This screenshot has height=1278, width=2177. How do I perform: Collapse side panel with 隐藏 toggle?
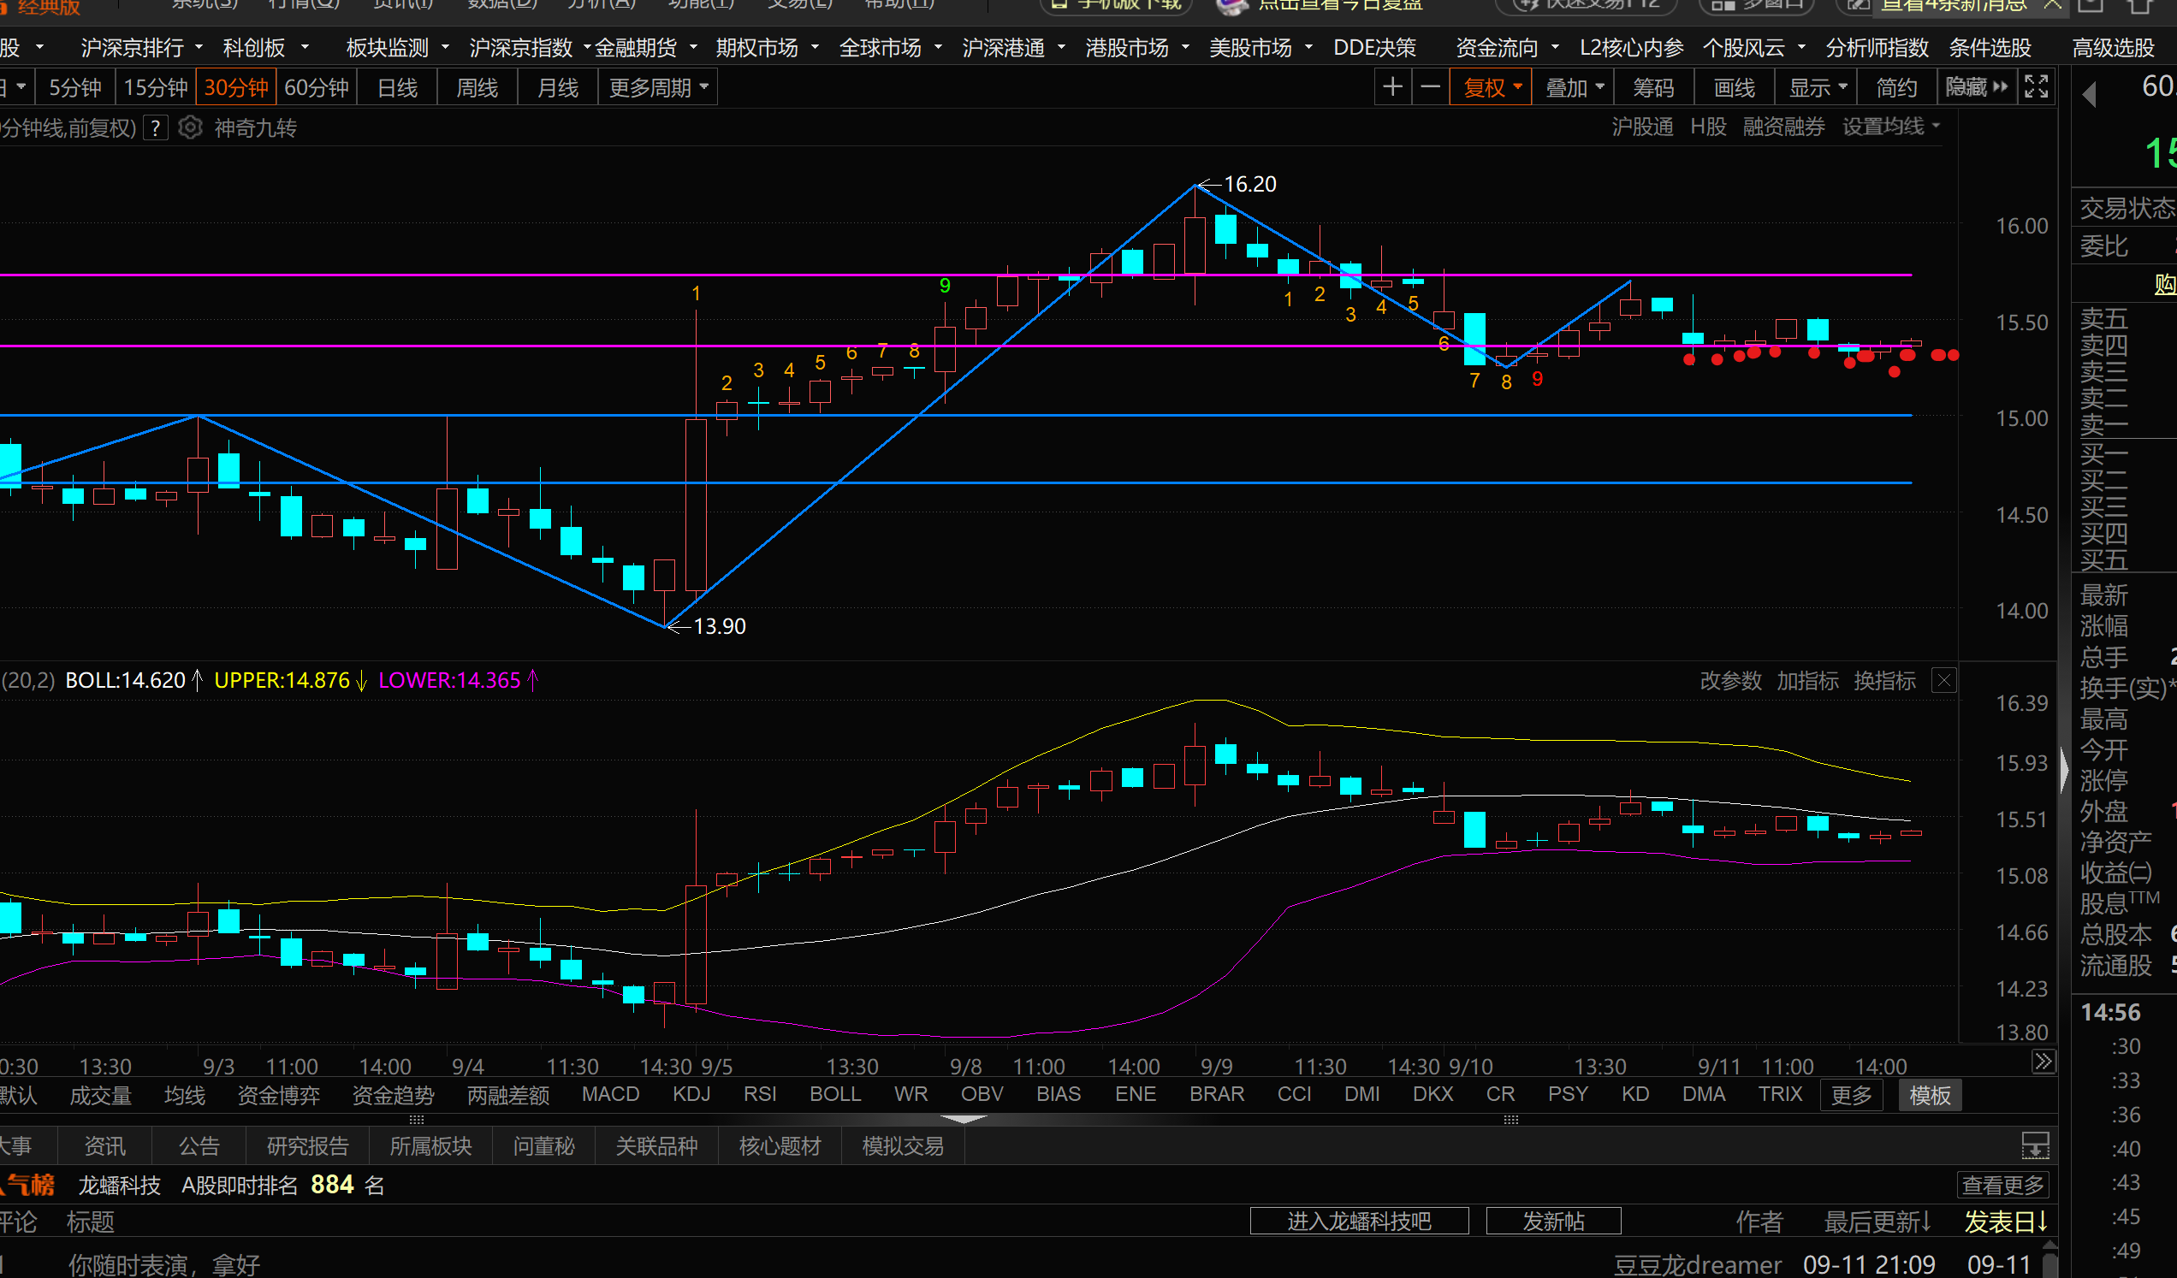1977,87
